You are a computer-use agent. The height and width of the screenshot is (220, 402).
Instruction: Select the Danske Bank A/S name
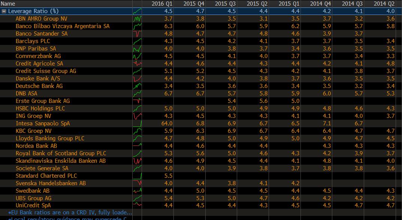(38, 78)
